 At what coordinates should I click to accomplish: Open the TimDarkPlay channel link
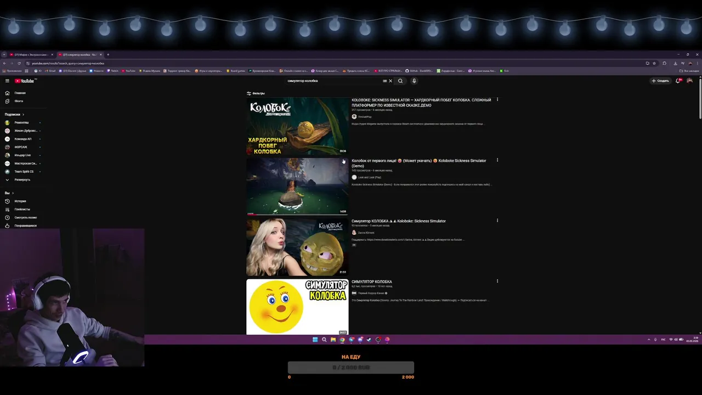(365, 117)
